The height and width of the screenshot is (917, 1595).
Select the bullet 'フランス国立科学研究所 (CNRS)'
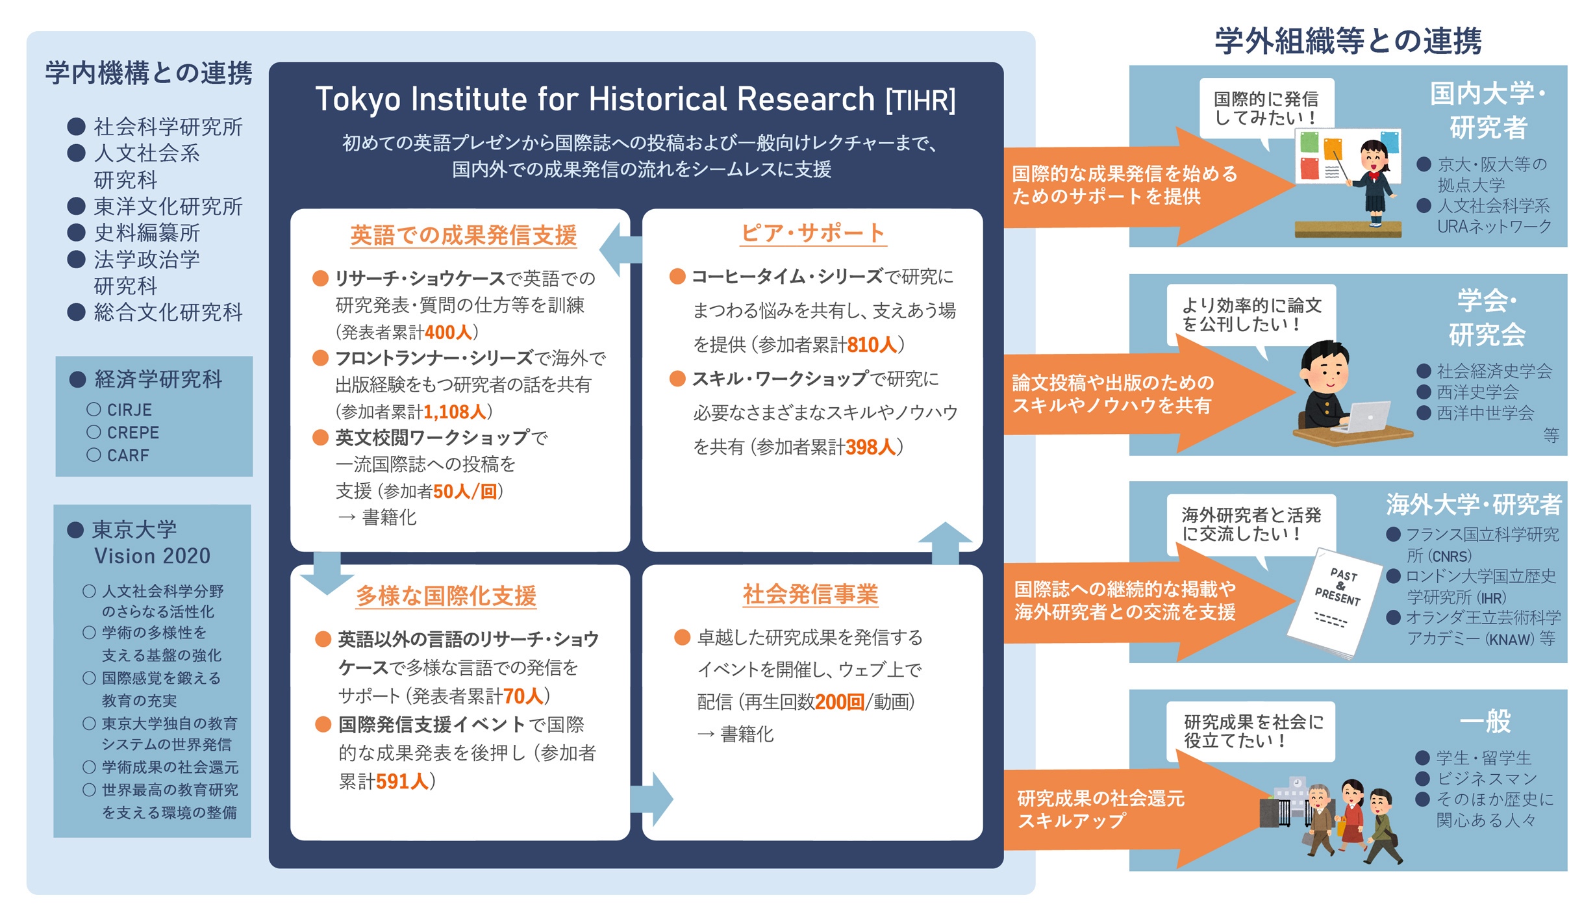point(1472,545)
